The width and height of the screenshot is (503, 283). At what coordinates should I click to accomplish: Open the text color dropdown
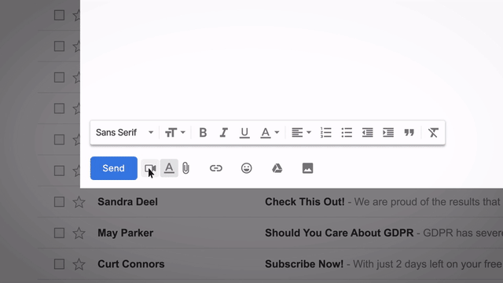(270, 133)
